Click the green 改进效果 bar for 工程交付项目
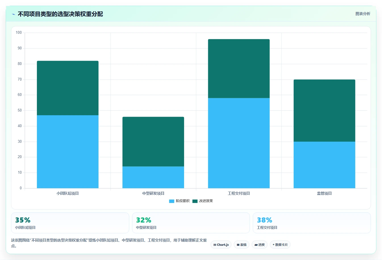The width and height of the screenshot is (382, 260). [x=239, y=69]
